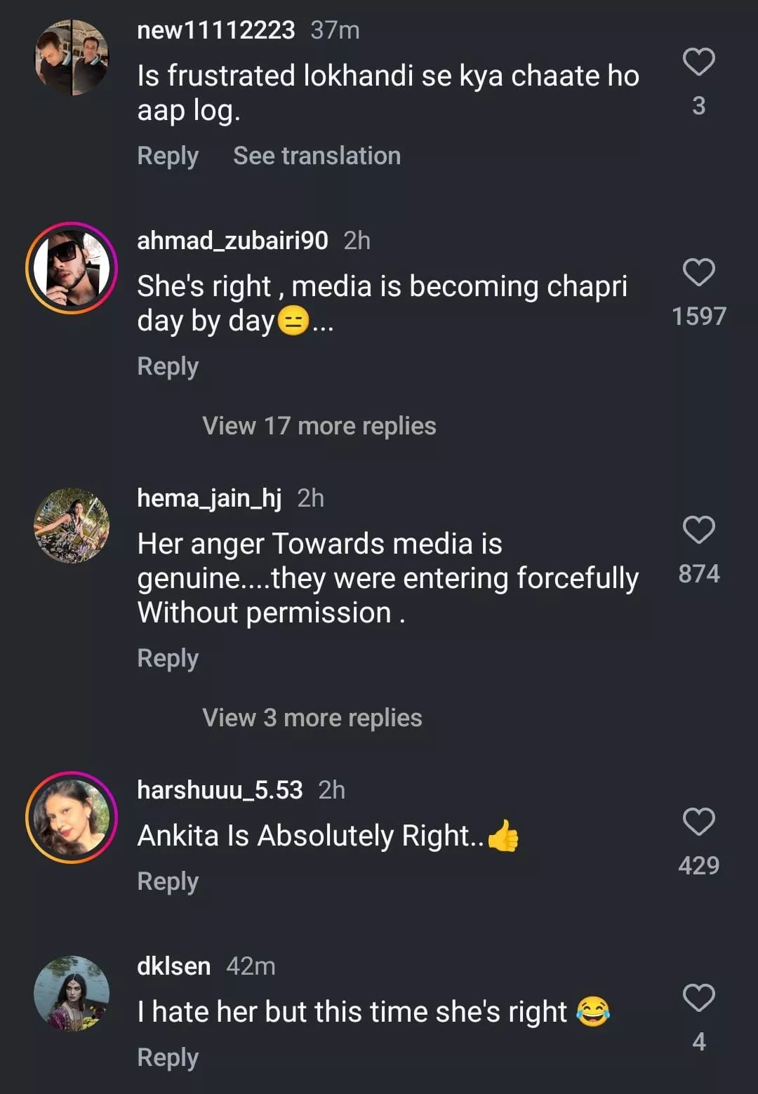This screenshot has height=1094, width=758.
Task: Like ahmad_zubairi90's chapri media comment
Action: [698, 272]
